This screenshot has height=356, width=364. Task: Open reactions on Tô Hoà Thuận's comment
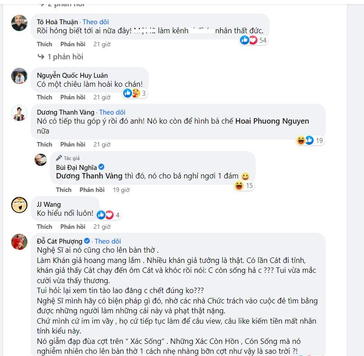[x=253, y=40]
